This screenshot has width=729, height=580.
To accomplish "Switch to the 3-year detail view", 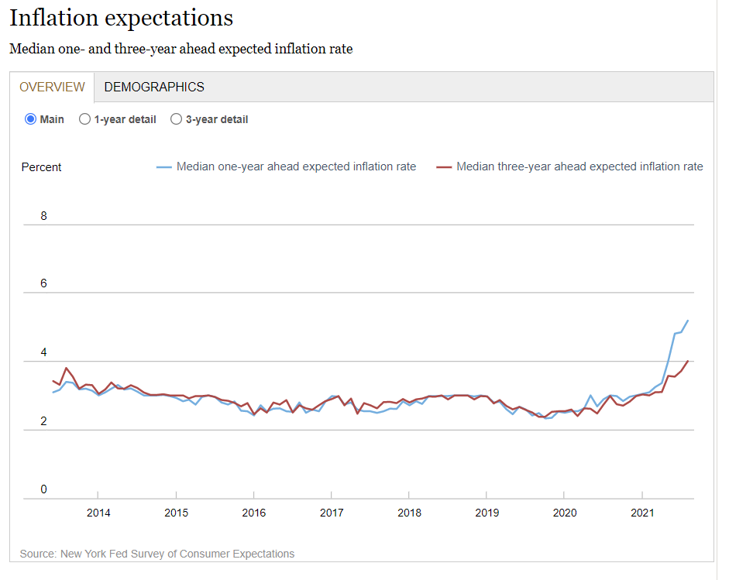I will pyautogui.click(x=176, y=118).
